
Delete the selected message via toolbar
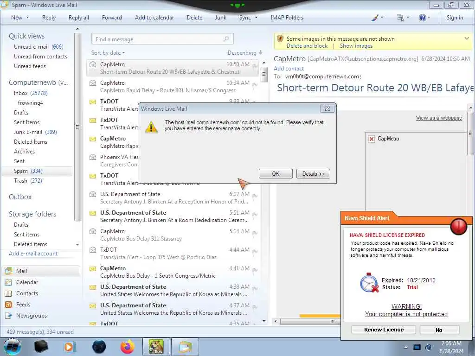pos(194,18)
